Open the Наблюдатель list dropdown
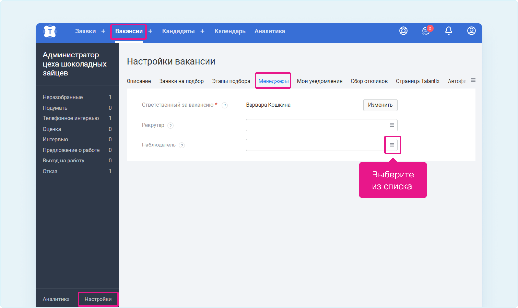Screen dimensions: 518x308 click(x=392, y=145)
